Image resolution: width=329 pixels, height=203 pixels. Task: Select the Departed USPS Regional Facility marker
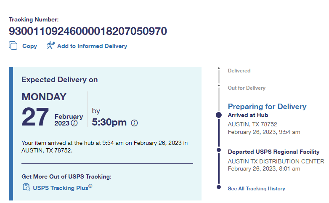tap(218, 150)
